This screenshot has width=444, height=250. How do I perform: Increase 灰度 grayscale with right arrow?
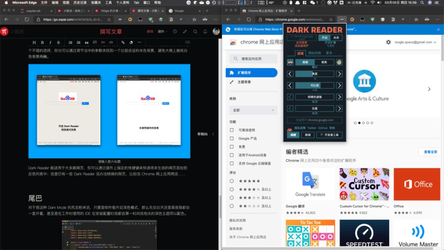(x=339, y=109)
